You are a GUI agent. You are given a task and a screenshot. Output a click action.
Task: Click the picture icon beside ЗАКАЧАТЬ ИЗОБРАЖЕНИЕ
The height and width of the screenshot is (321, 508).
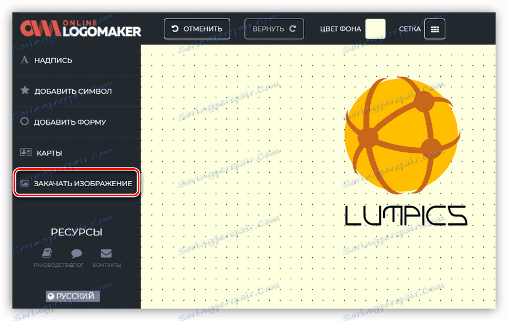coord(25,183)
